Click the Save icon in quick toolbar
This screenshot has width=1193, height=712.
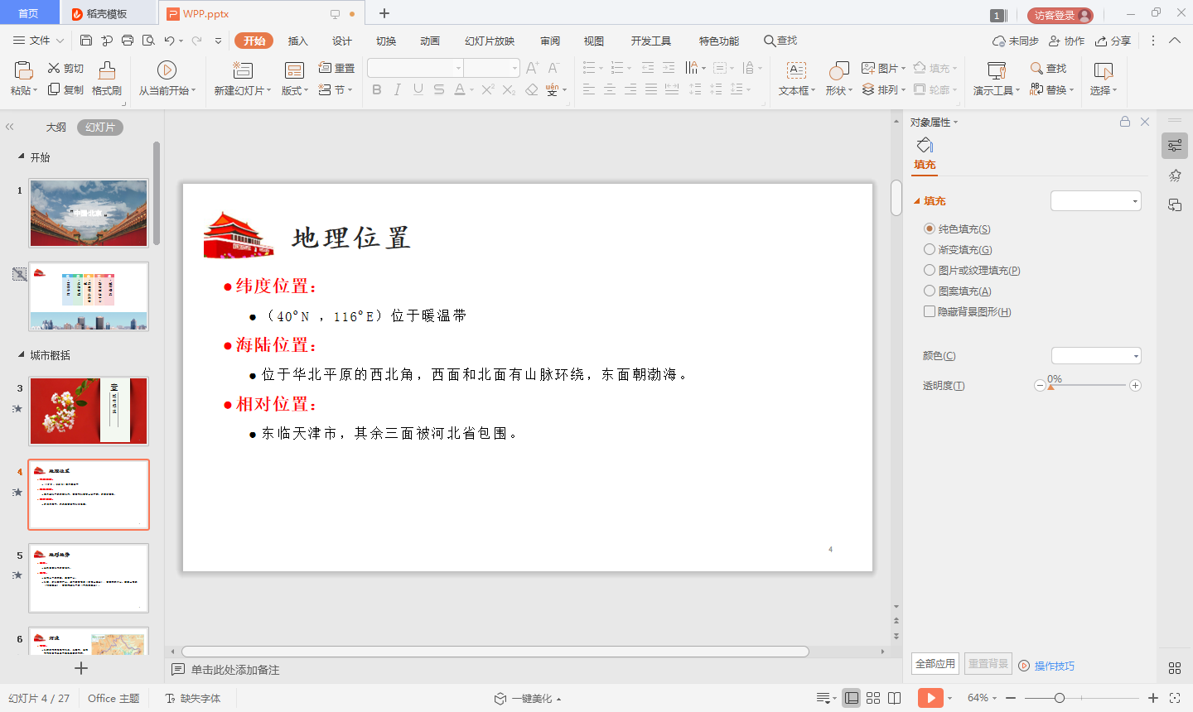pos(86,41)
